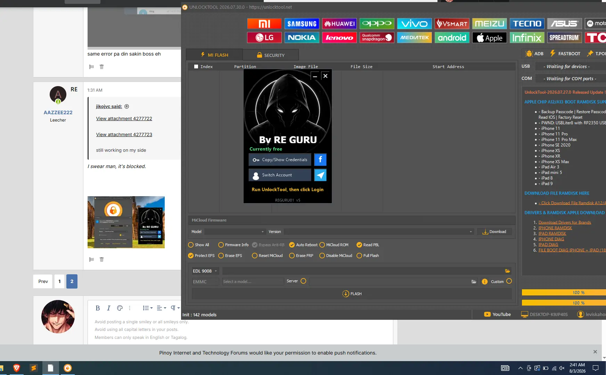Open the list dropdown in forum editor

click(148, 308)
